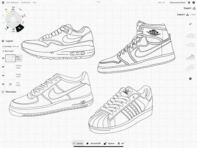Image resolution: width=197 pixels, height=148 pixels.
Task: Select the teal airbrush tool on the wheel
Action: click(x=13, y=30)
